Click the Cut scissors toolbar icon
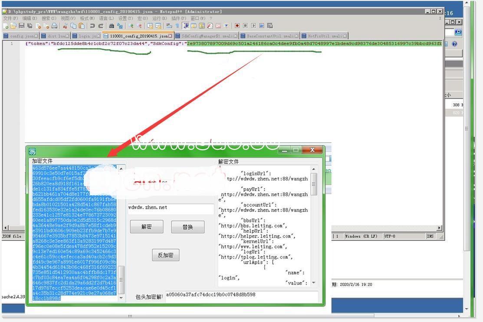Image resolution: width=483 pixels, height=322 pixels. (x=65, y=26)
